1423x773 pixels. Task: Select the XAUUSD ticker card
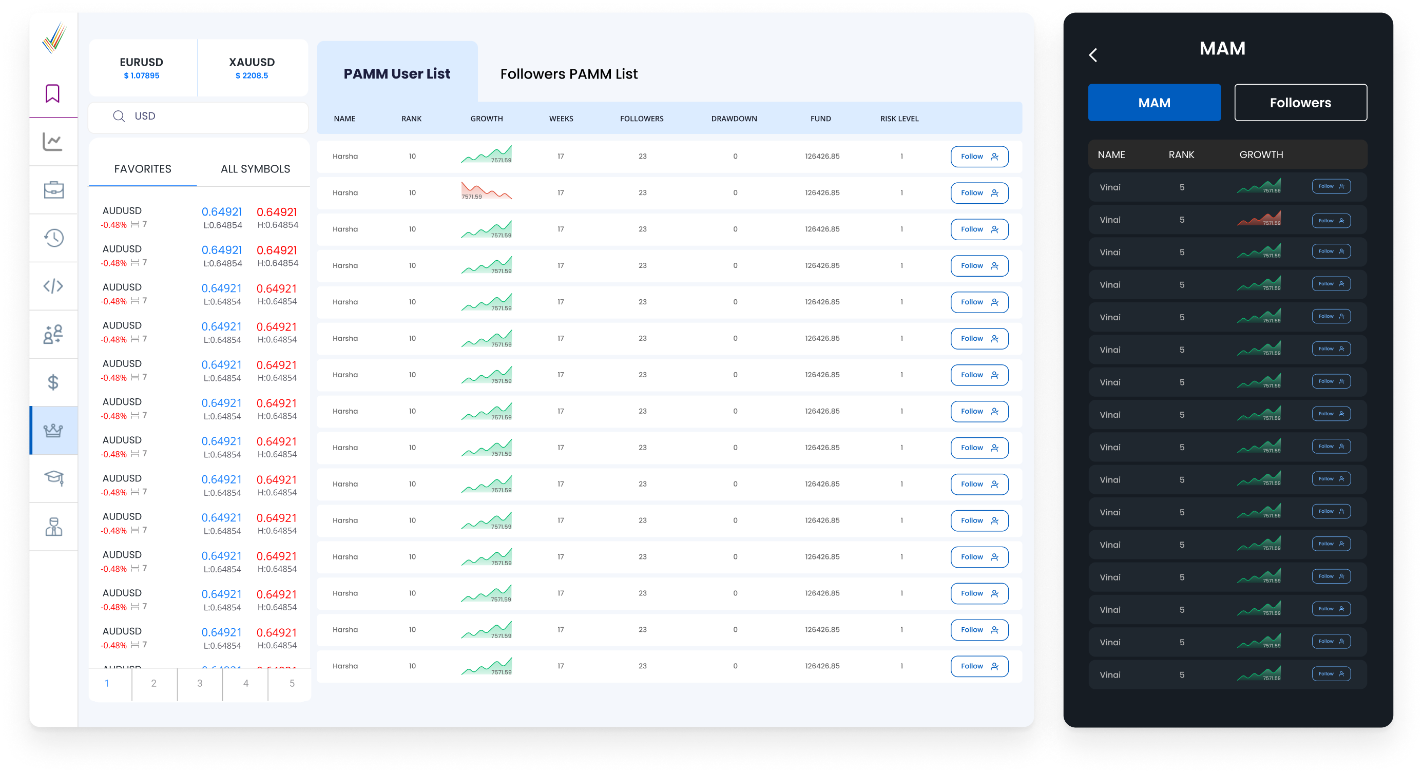click(253, 67)
